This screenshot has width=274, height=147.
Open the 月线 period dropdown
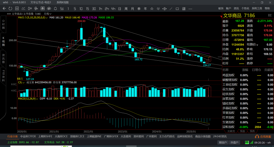47,14
